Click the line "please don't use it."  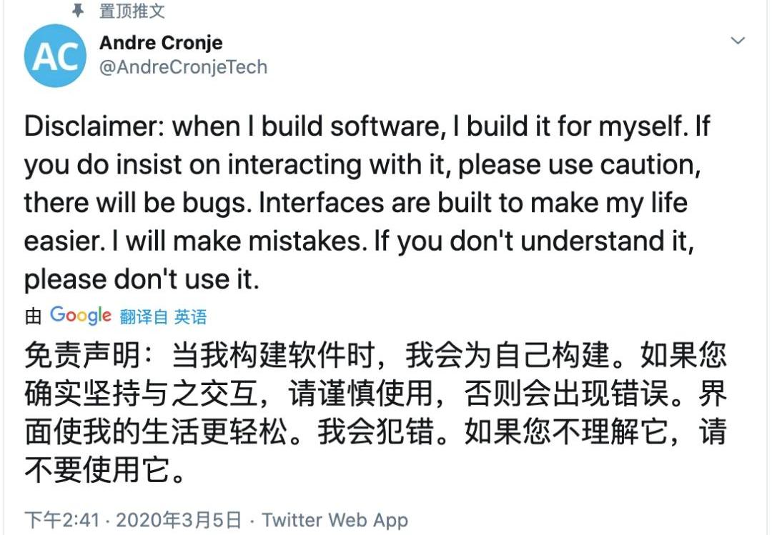[141, 279]
